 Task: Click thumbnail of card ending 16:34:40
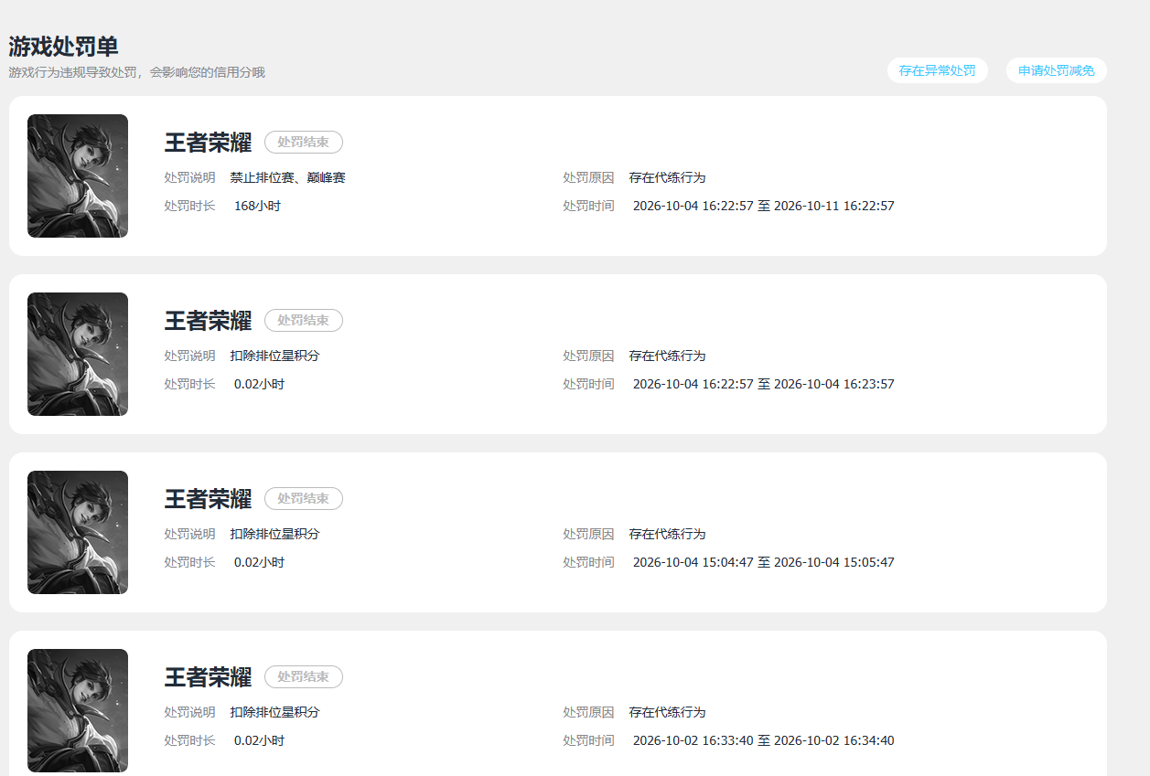point(78,710)
